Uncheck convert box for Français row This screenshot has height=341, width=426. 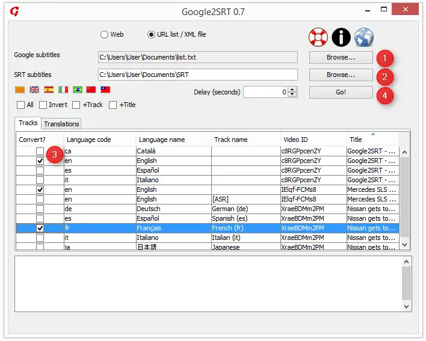click(40, 228)
